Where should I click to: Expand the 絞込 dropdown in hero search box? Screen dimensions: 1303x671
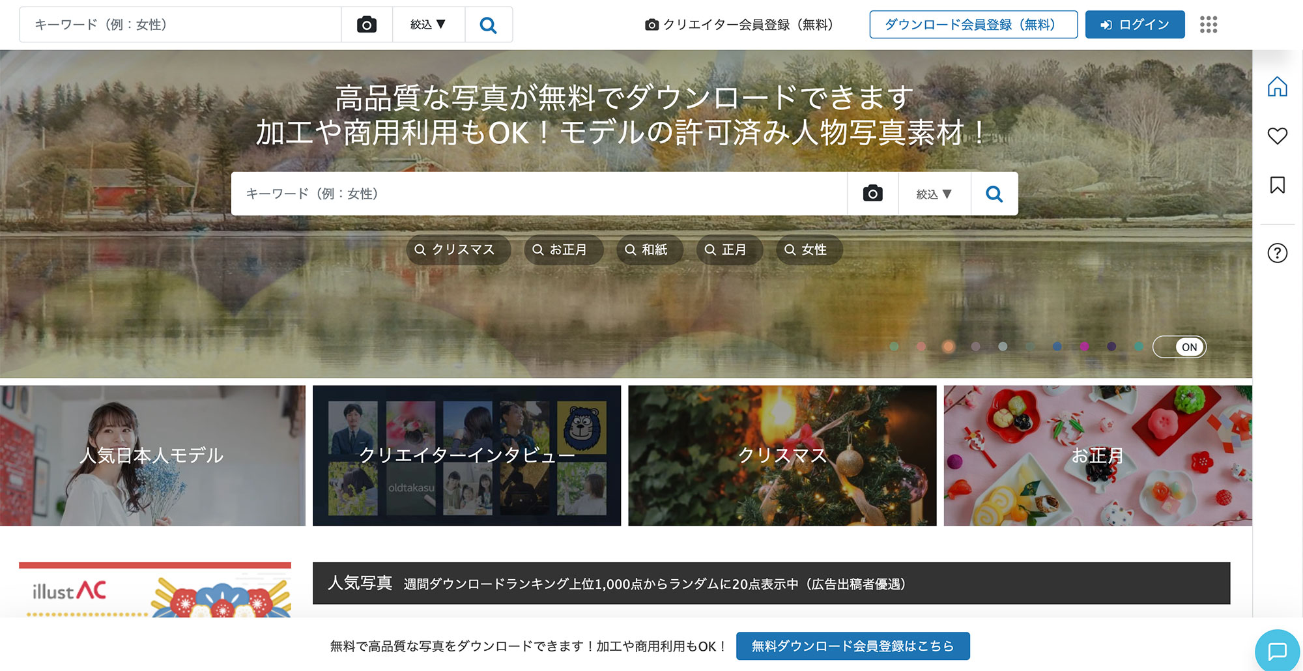(x=934, y=194)
